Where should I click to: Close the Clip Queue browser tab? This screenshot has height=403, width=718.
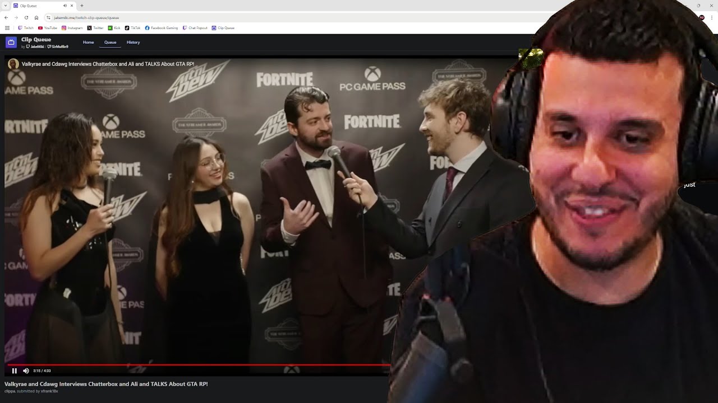[72, 6]
